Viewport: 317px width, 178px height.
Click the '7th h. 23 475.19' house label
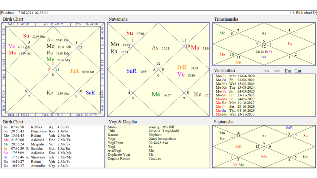(x=53, y=115)
